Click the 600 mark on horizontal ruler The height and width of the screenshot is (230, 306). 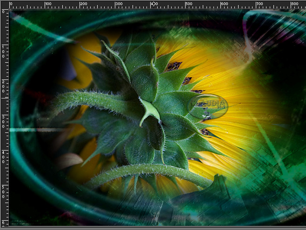[224, 4]
